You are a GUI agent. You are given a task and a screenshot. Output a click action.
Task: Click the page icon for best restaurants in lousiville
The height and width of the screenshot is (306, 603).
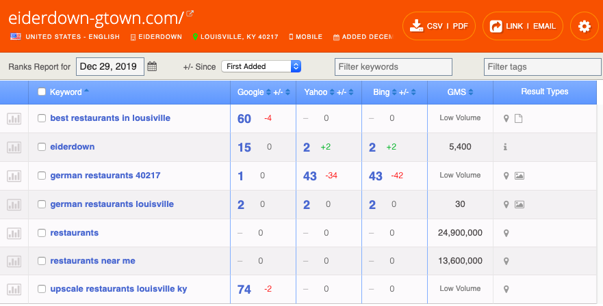pos(518,119)
